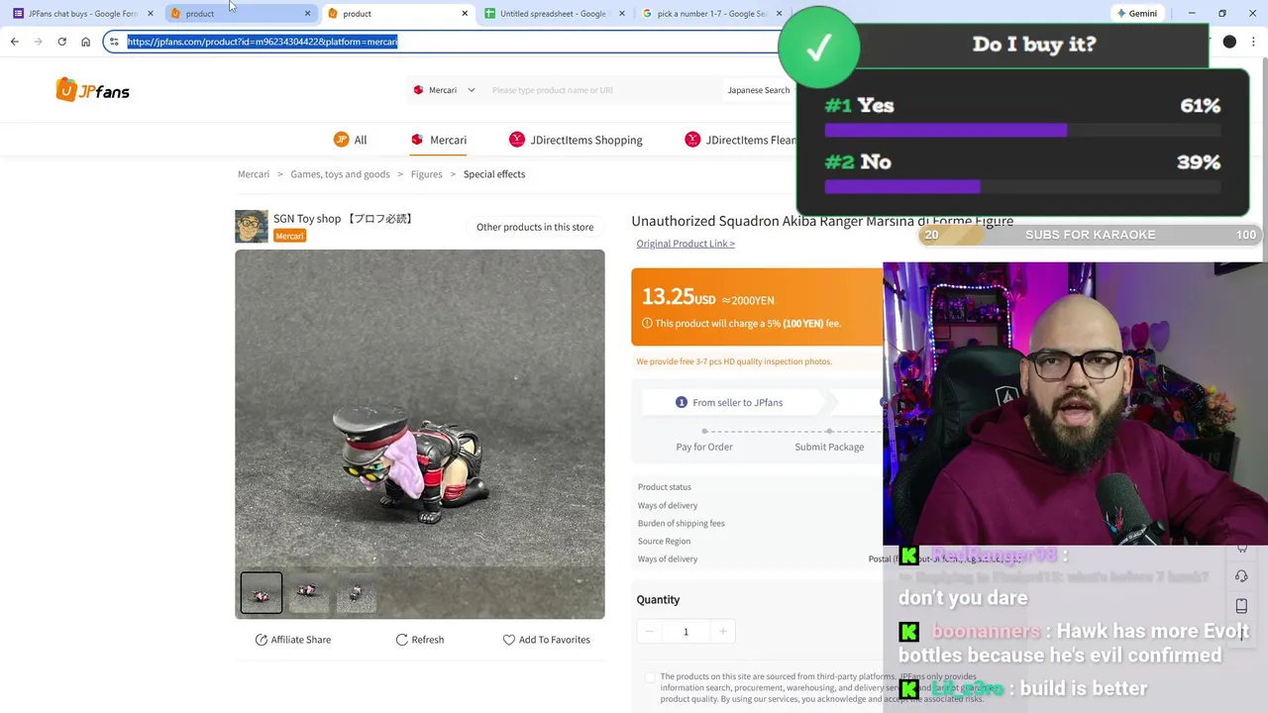Click Figures breadcrumb link

point(427,174)
